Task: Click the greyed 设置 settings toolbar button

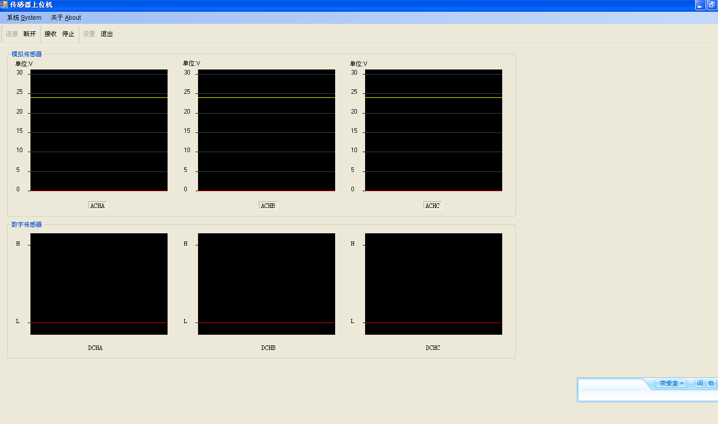Action: 89,34
